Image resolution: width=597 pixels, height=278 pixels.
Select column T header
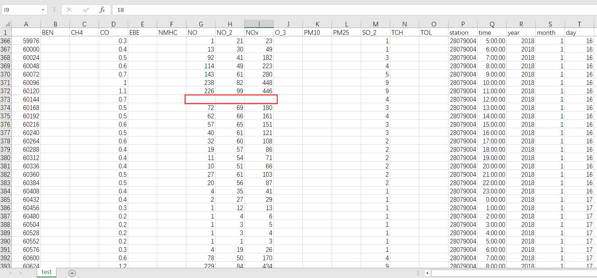[x=579, y=24]
